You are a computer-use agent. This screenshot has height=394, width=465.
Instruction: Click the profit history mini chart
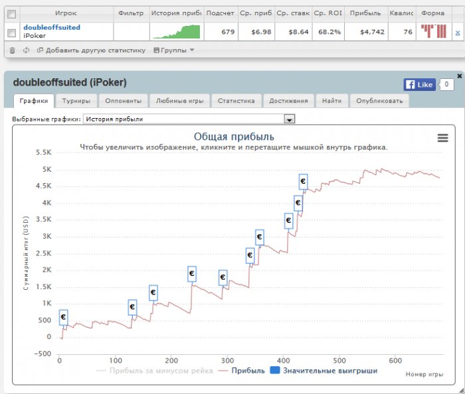175,32
